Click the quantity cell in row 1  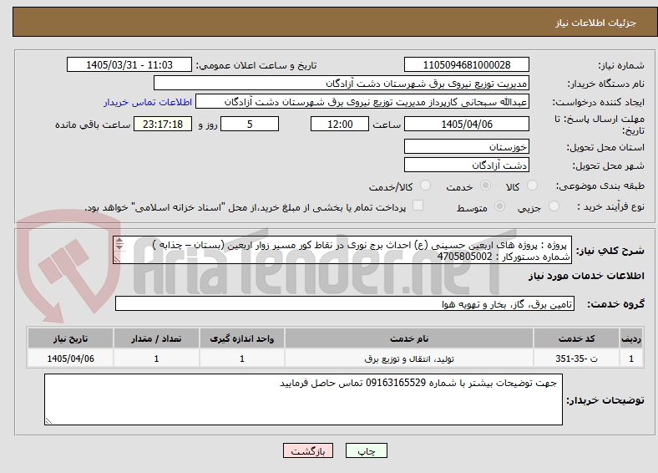click(x=156, y=359)
